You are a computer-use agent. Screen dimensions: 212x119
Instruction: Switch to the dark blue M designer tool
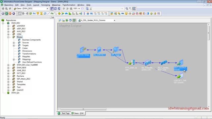point(14,14)
